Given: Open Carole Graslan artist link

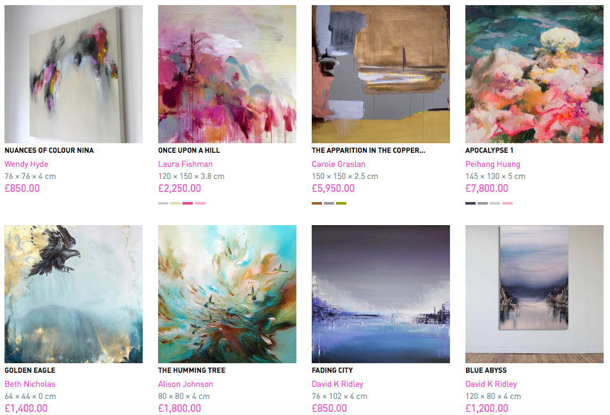Looking at the screenshot, I should pyautogui.click(x=339, y=164).
